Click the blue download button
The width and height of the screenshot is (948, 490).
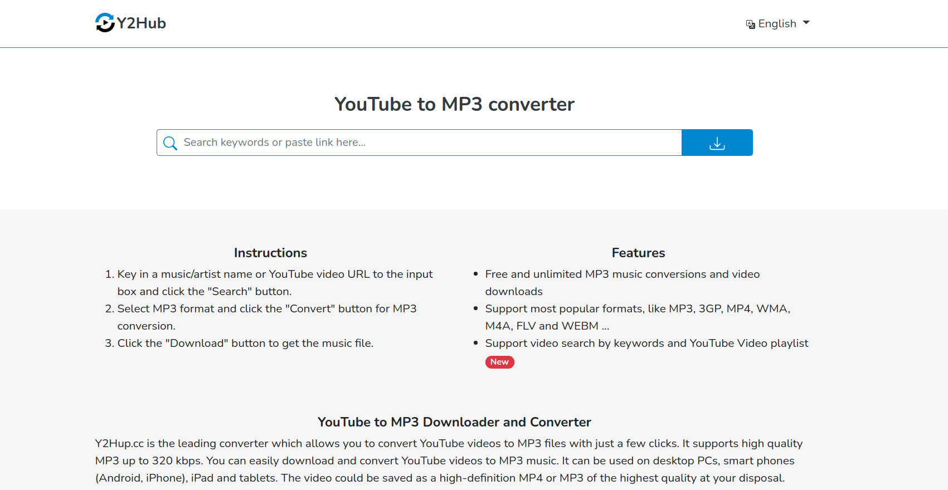coord(717,143)
